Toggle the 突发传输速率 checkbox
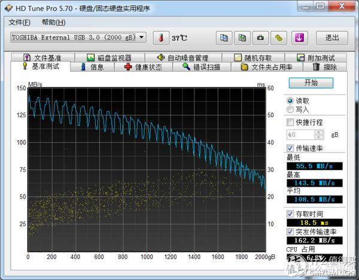The height and width of the screenshot is (280, 359). click(x=290, y=232)
